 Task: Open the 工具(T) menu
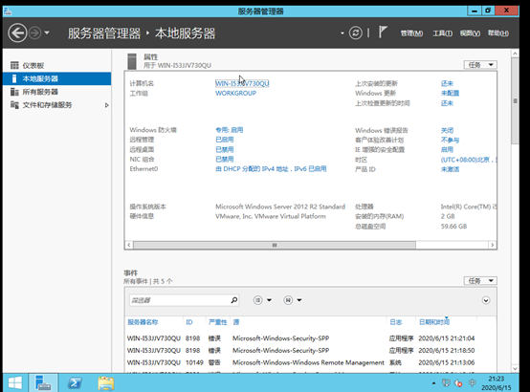442,33
